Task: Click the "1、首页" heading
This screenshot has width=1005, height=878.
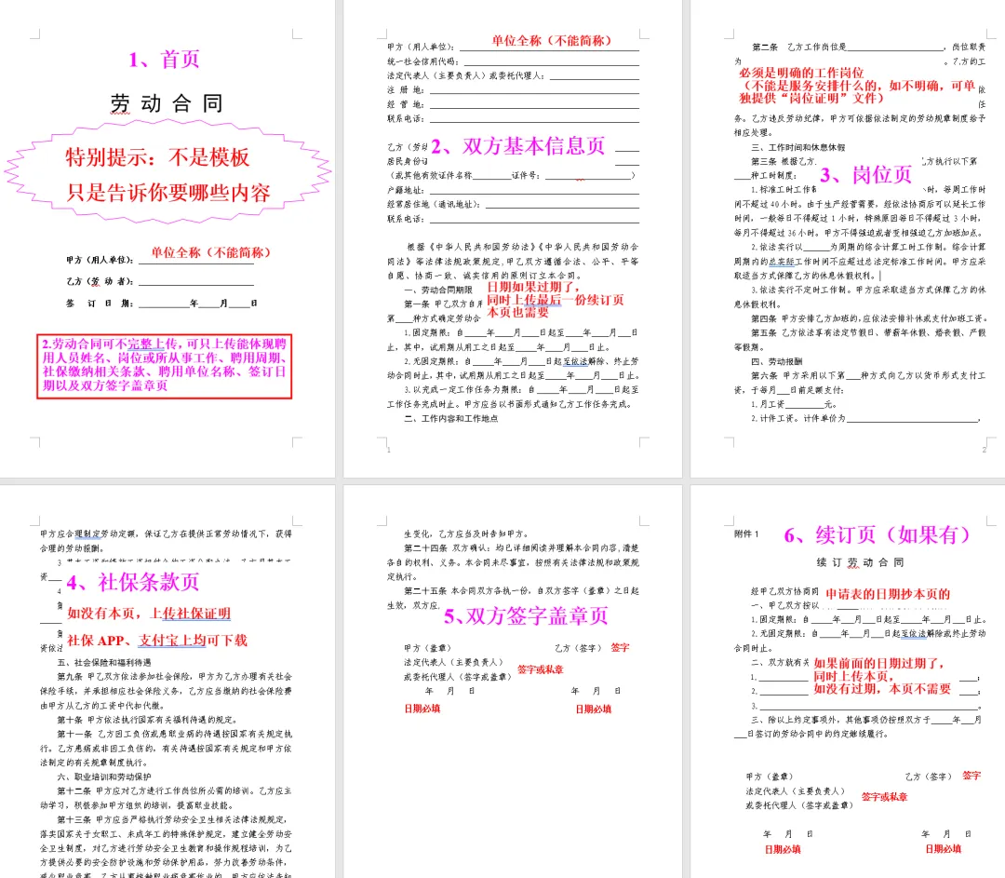Action: pyautogui.click(x=164, y=60)
